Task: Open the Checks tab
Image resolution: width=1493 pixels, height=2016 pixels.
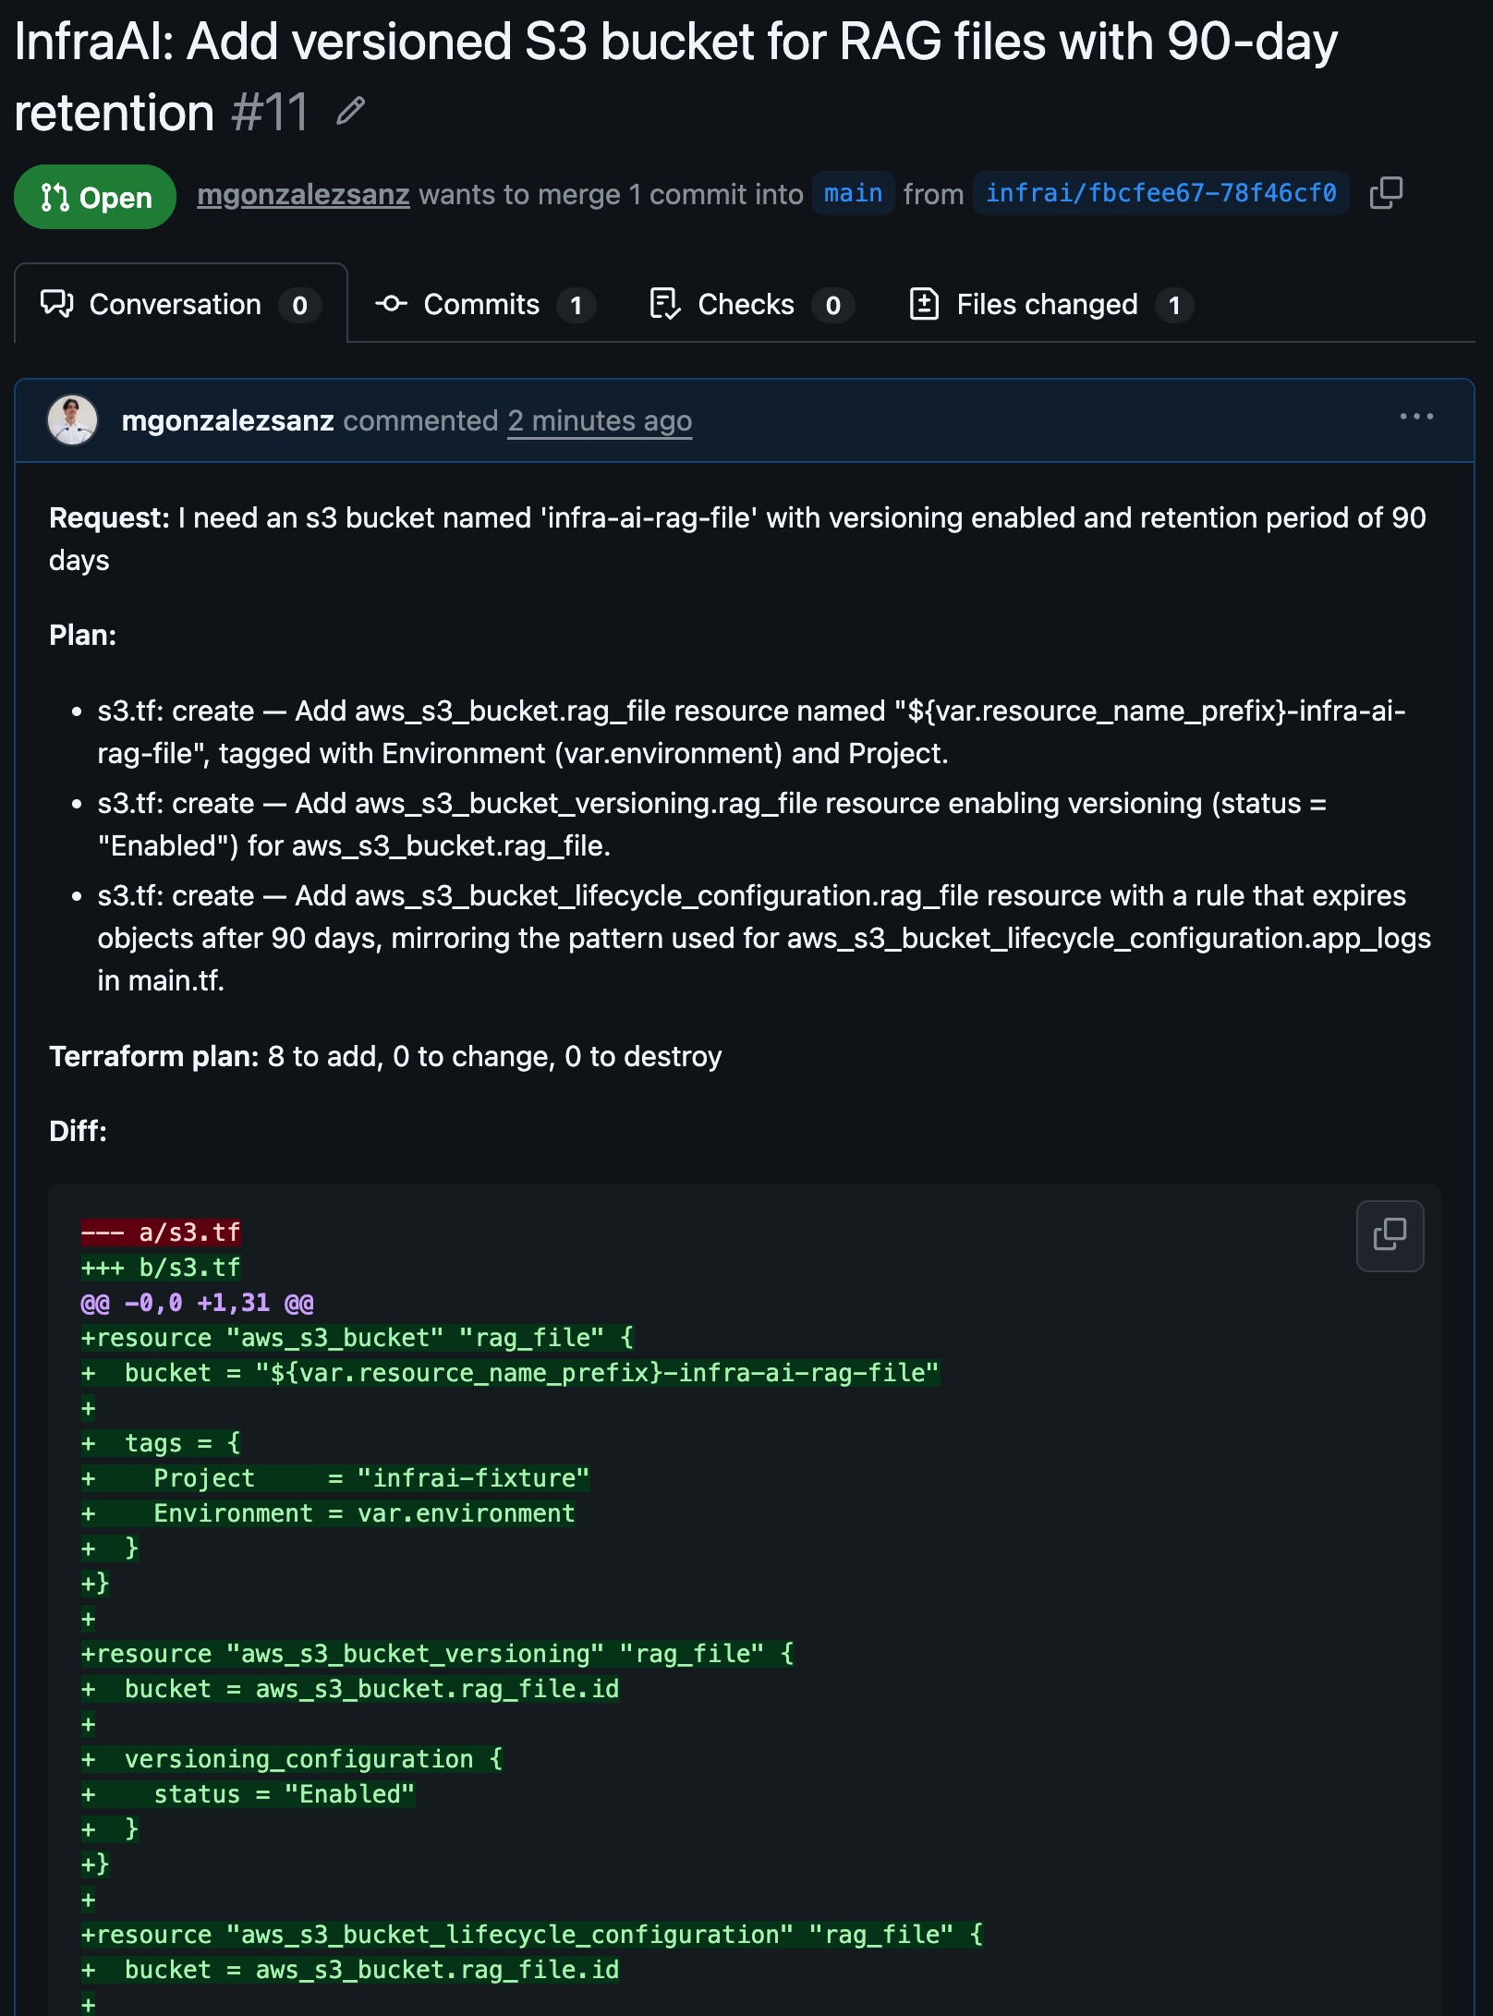Action: click(x=751, y=304)
